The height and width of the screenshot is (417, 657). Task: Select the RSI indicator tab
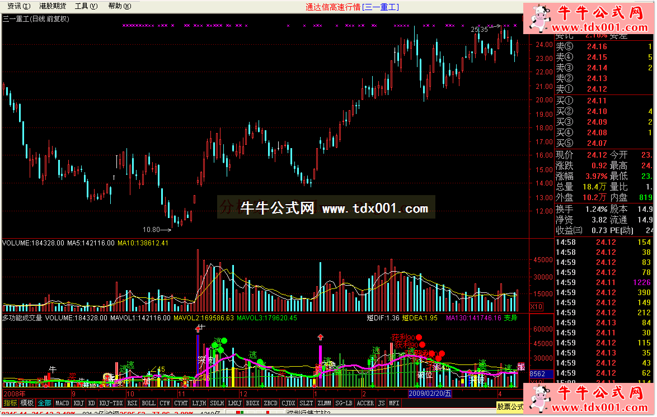pyautogui.click(x=133, y=403)
